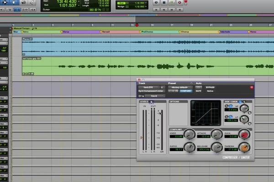Screen dimensions: 274x182
Task: Click the side-chain HF frequency knob
Action: point(244,108)
